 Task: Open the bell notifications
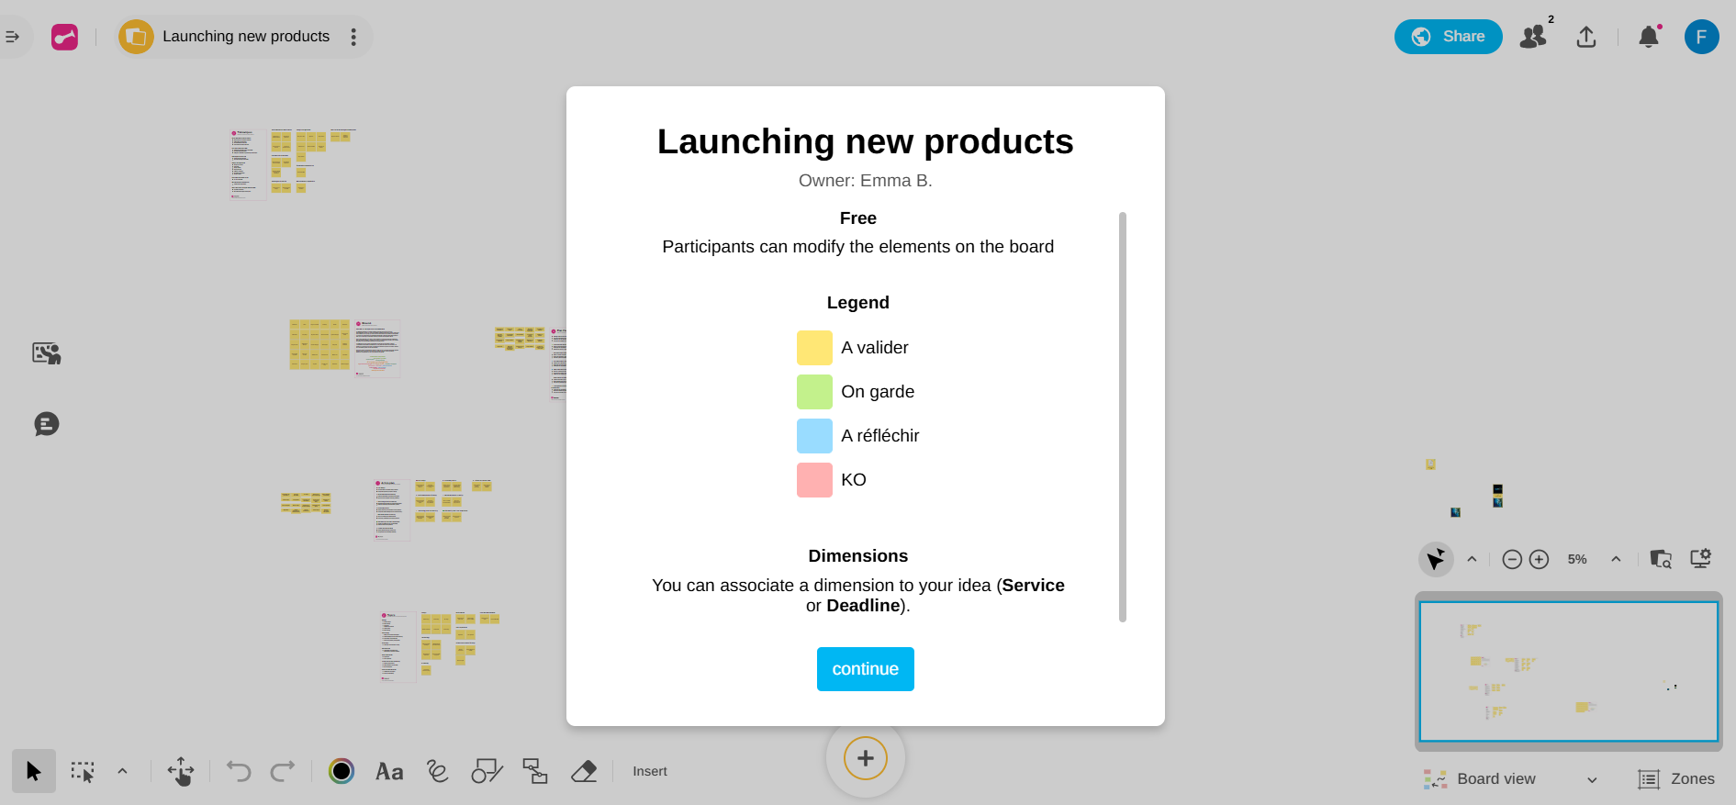(1649, 37)
